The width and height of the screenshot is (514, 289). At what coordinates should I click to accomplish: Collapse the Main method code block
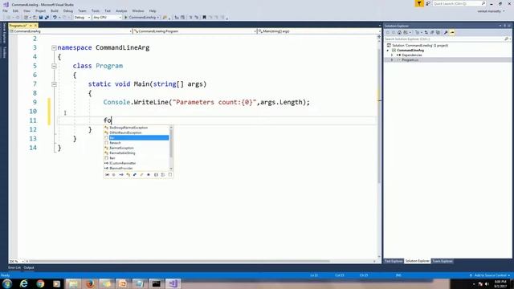pos(54,84)
